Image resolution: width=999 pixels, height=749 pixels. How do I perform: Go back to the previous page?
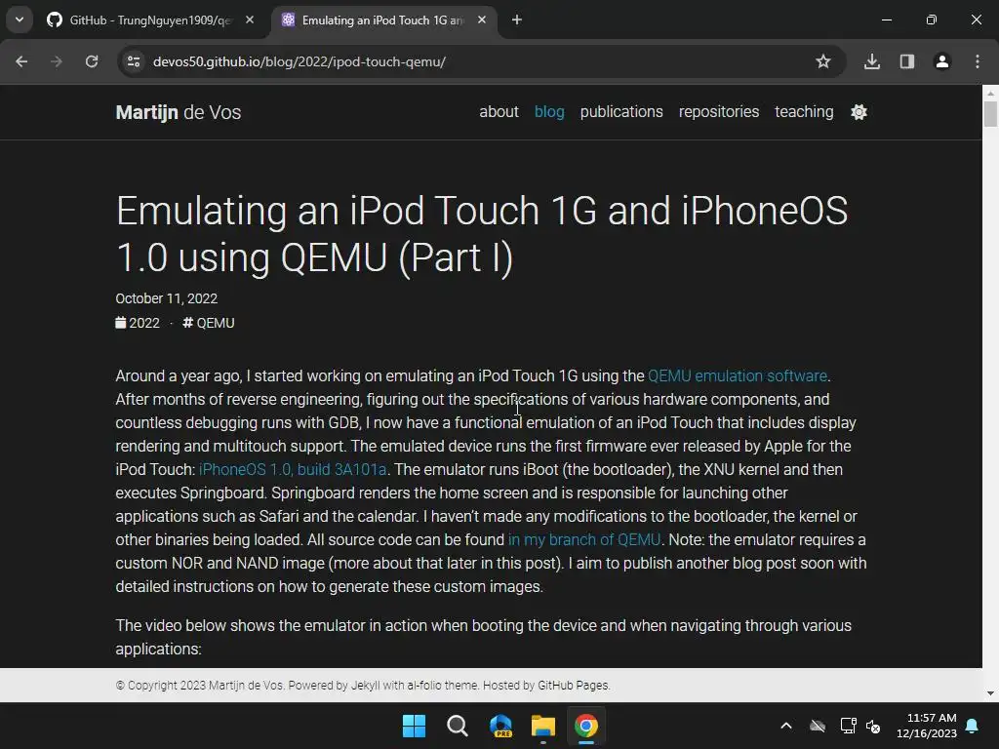click(21, 61)
